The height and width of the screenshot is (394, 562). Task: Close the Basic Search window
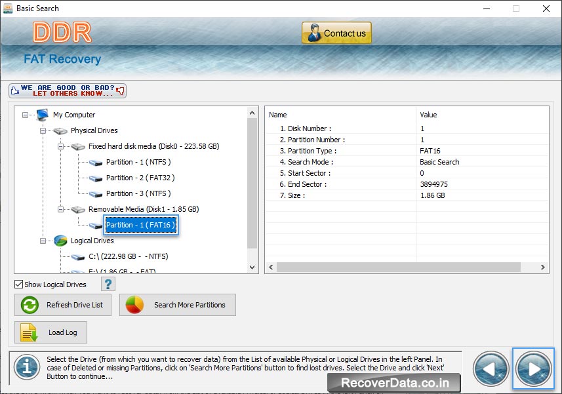tap(546, 9)
